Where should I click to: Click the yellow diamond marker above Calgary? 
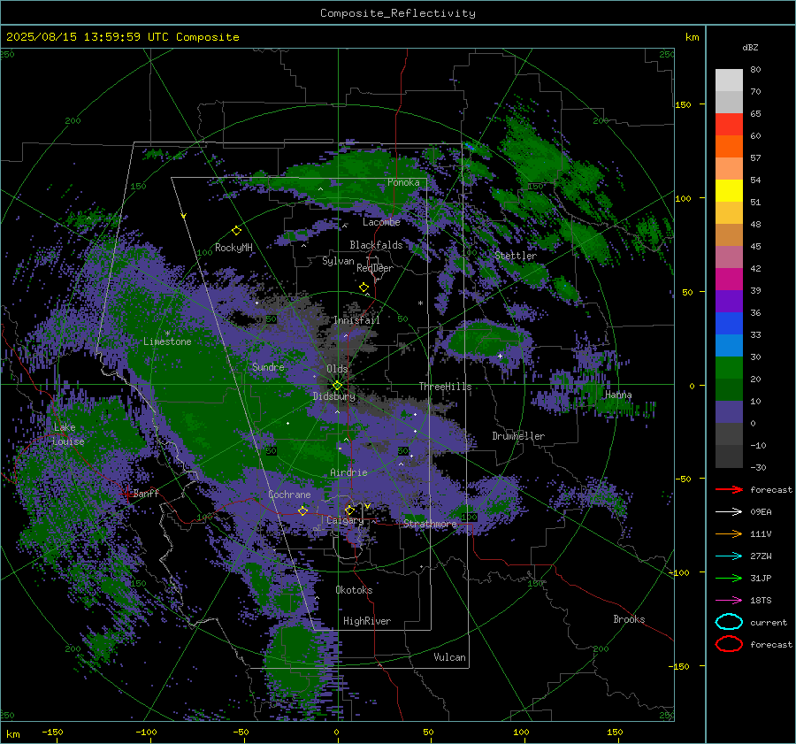click(x=349, y=510)
